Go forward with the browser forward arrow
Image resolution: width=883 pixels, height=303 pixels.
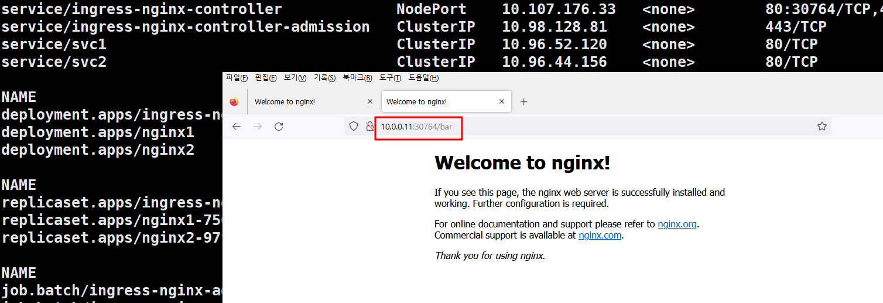(258, 127)
